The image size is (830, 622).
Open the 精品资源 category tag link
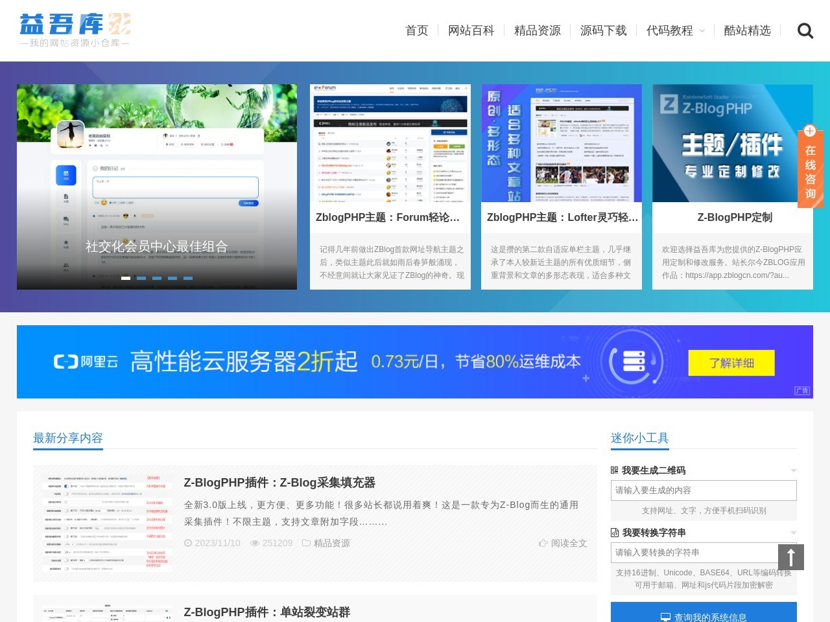[332, 543]
